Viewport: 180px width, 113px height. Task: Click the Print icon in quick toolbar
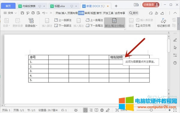(x=33, y=13)
